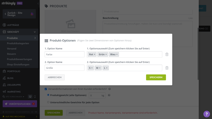This screenshot has width=212, height=119.
Task: Switch to desktop preview icon
Action: [x=30, y=97]
